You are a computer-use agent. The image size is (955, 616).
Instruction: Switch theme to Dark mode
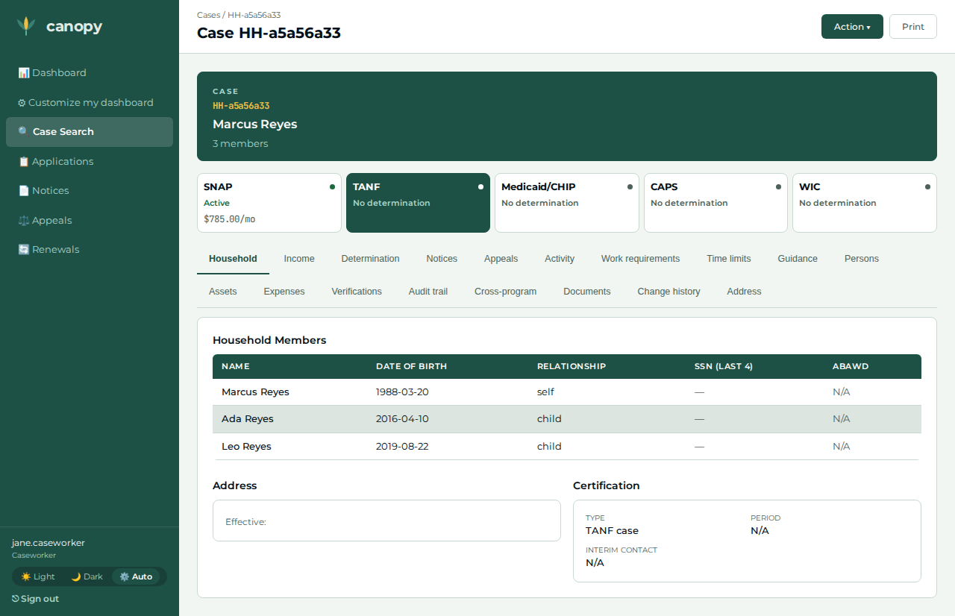[x=87, y=576]
